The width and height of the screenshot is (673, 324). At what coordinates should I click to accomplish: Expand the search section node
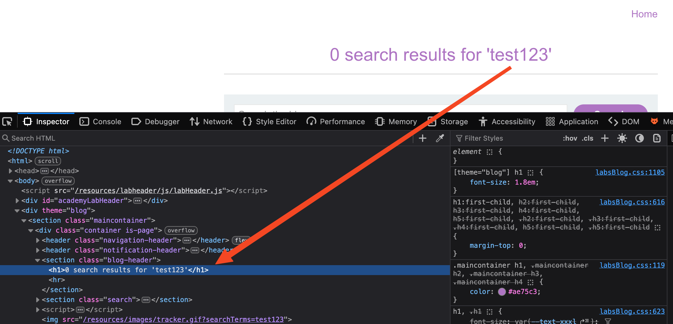coord(37,300)
